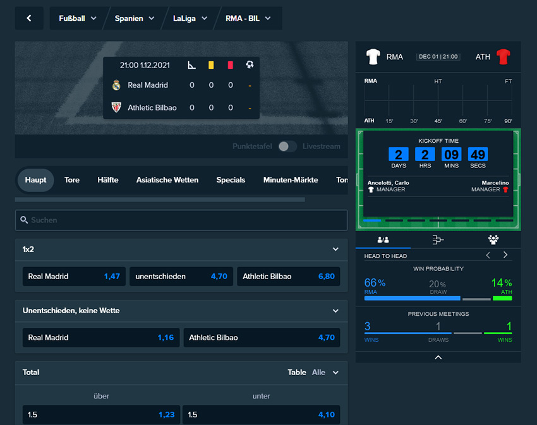Image resolution: width=537 pixels, height=425 pixels.
Task: Open the Head to Head tab icon
Action: coord(383,240)
